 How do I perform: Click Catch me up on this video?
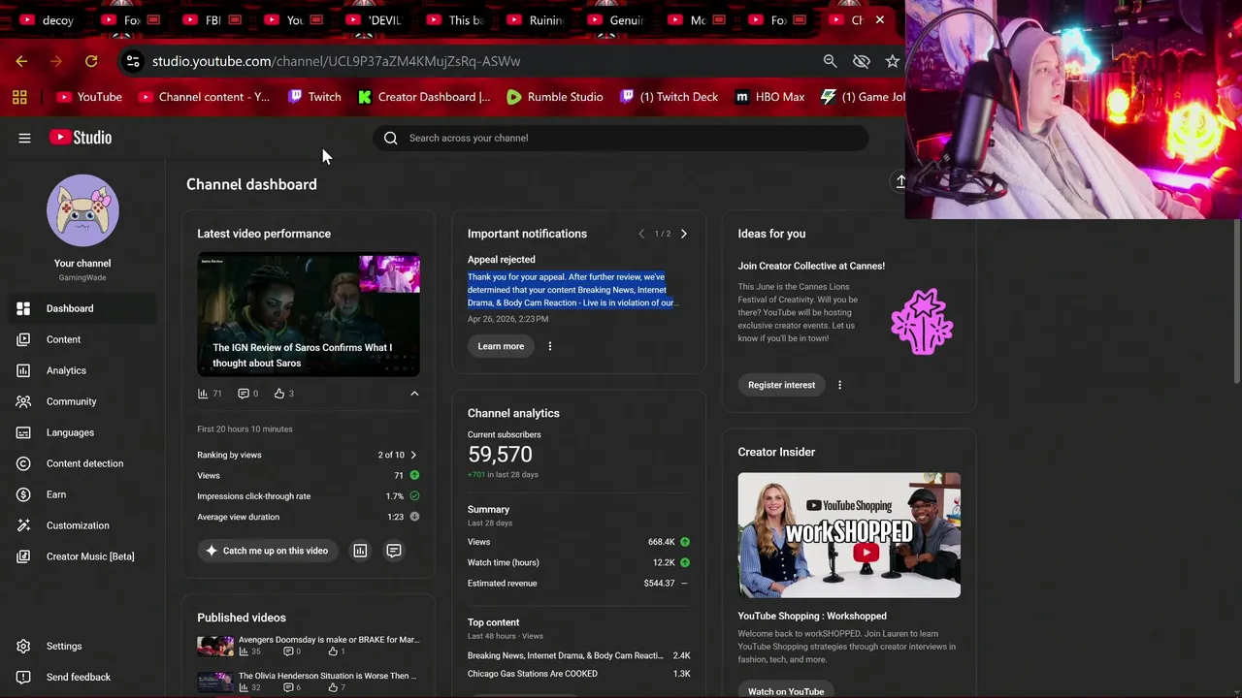(268, 551)
